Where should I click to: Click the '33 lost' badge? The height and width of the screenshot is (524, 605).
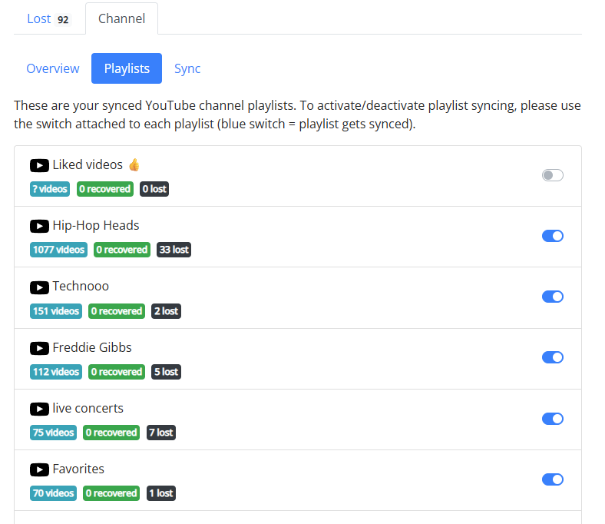click(x=174, y=250)
